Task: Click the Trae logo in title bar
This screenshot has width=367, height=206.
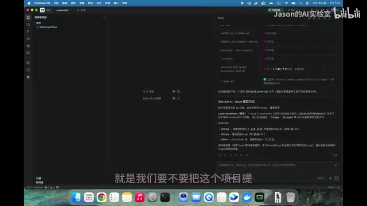Action: [x=42, y=10]
